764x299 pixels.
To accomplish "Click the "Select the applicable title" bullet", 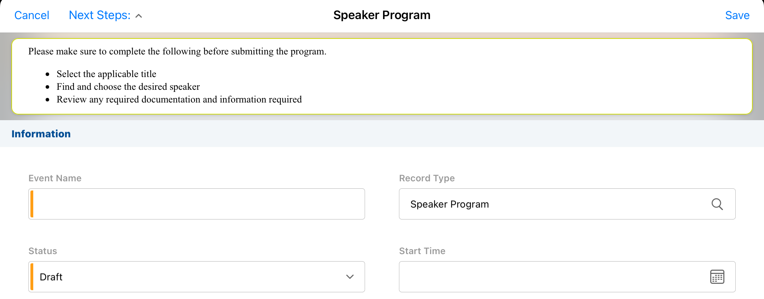I will [106, 74].
